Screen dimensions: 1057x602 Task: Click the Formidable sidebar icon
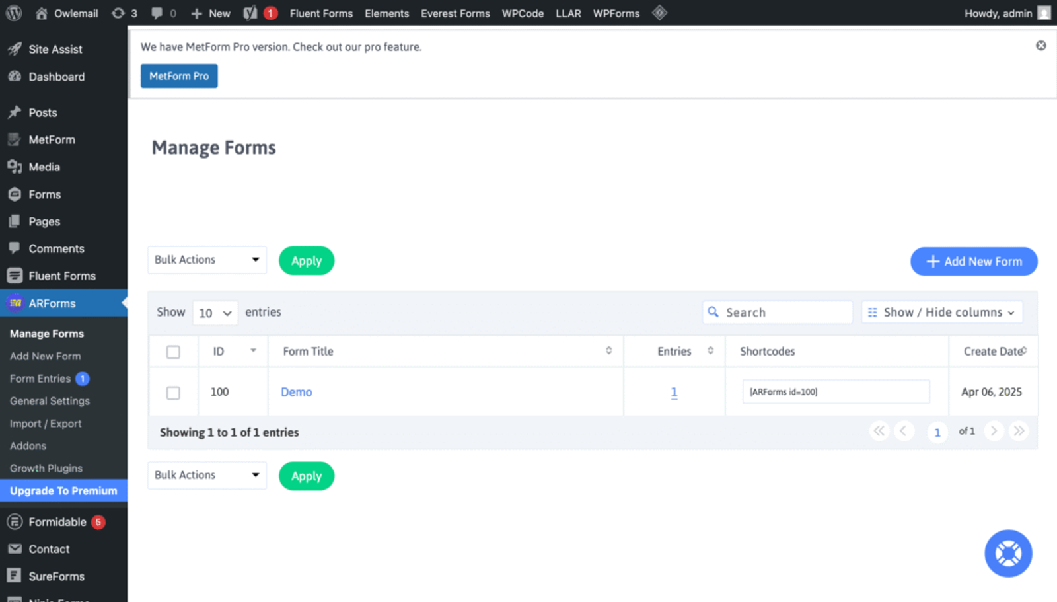click(x=15, y=522)
